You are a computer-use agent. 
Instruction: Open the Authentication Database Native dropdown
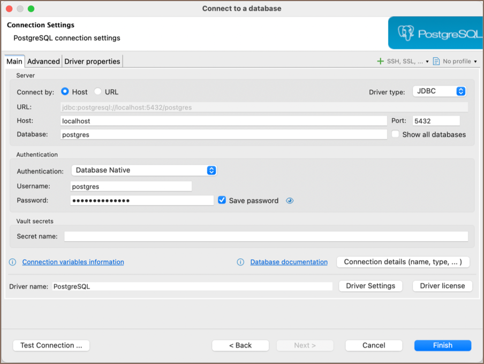click(143, 171)
